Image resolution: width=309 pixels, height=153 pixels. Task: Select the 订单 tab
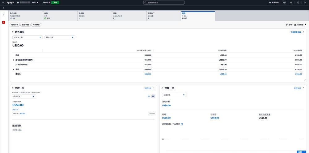point(129,16)
